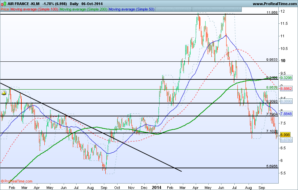Click the AIR FRANCE -KLM instrument name

click(24, 4)
